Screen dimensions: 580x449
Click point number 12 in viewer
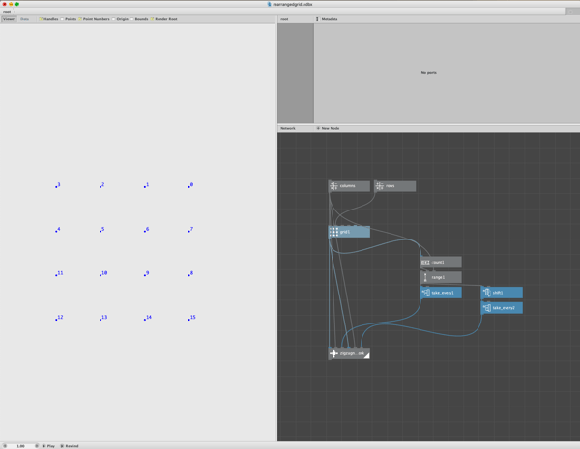click(x=59, y=318)
